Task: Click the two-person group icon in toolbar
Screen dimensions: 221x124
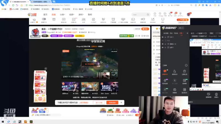Action: [x=84, y=19]
